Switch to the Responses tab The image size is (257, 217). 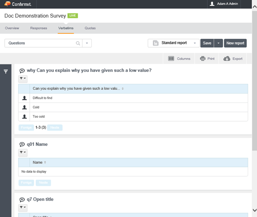pyautogui.click(x=39, y=28)
